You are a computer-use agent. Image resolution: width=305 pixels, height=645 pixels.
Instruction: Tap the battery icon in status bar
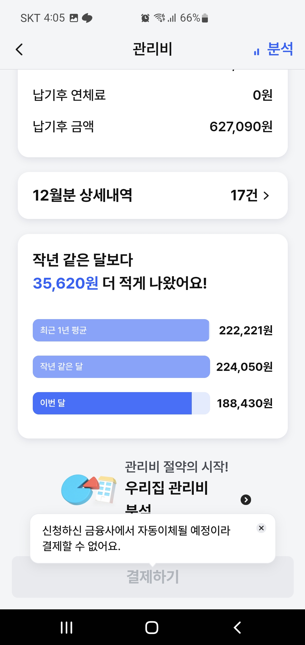click(x=205, y=18)
